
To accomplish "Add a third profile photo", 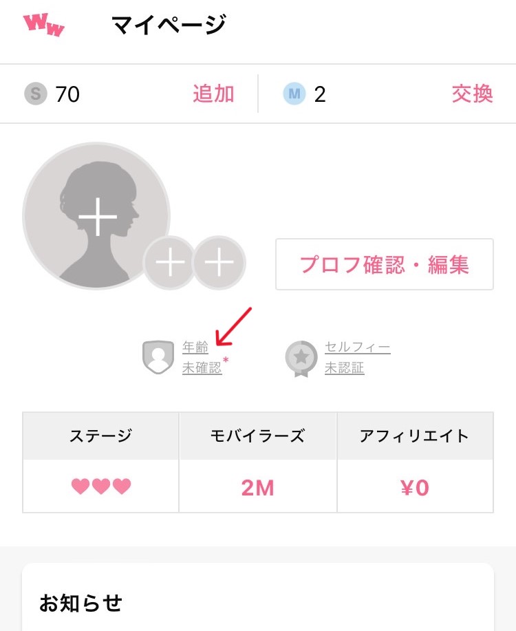I will [219, 262].
